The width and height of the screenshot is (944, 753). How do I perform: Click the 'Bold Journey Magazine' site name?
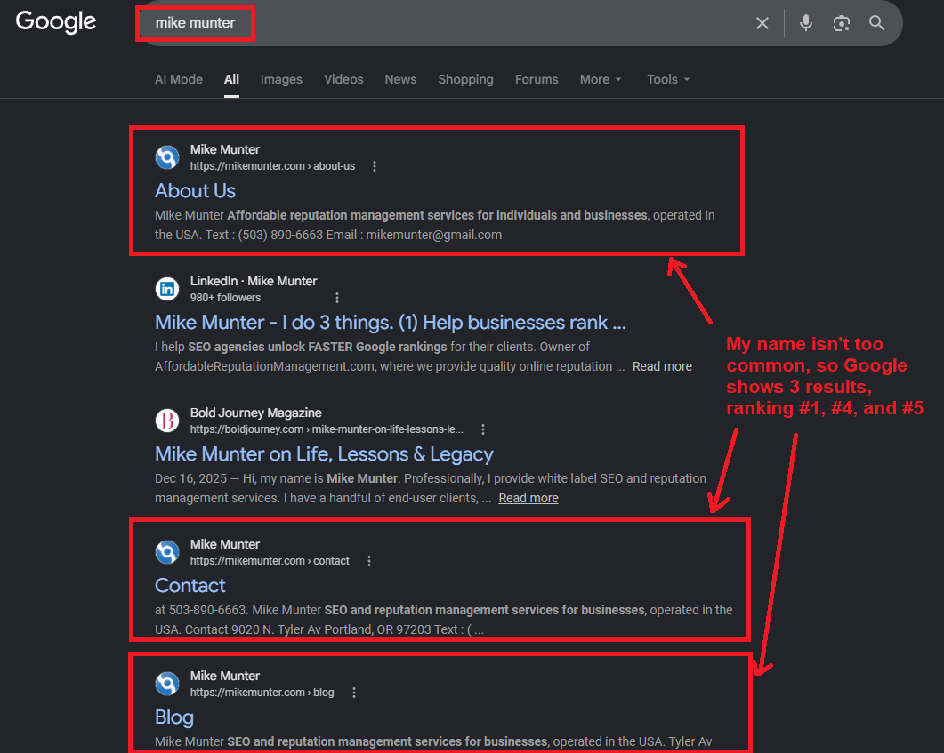click(256, 413)
